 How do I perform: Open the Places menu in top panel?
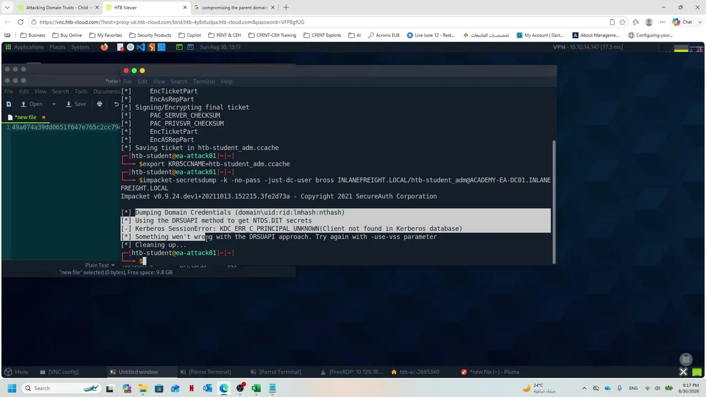tap(57, 47)
